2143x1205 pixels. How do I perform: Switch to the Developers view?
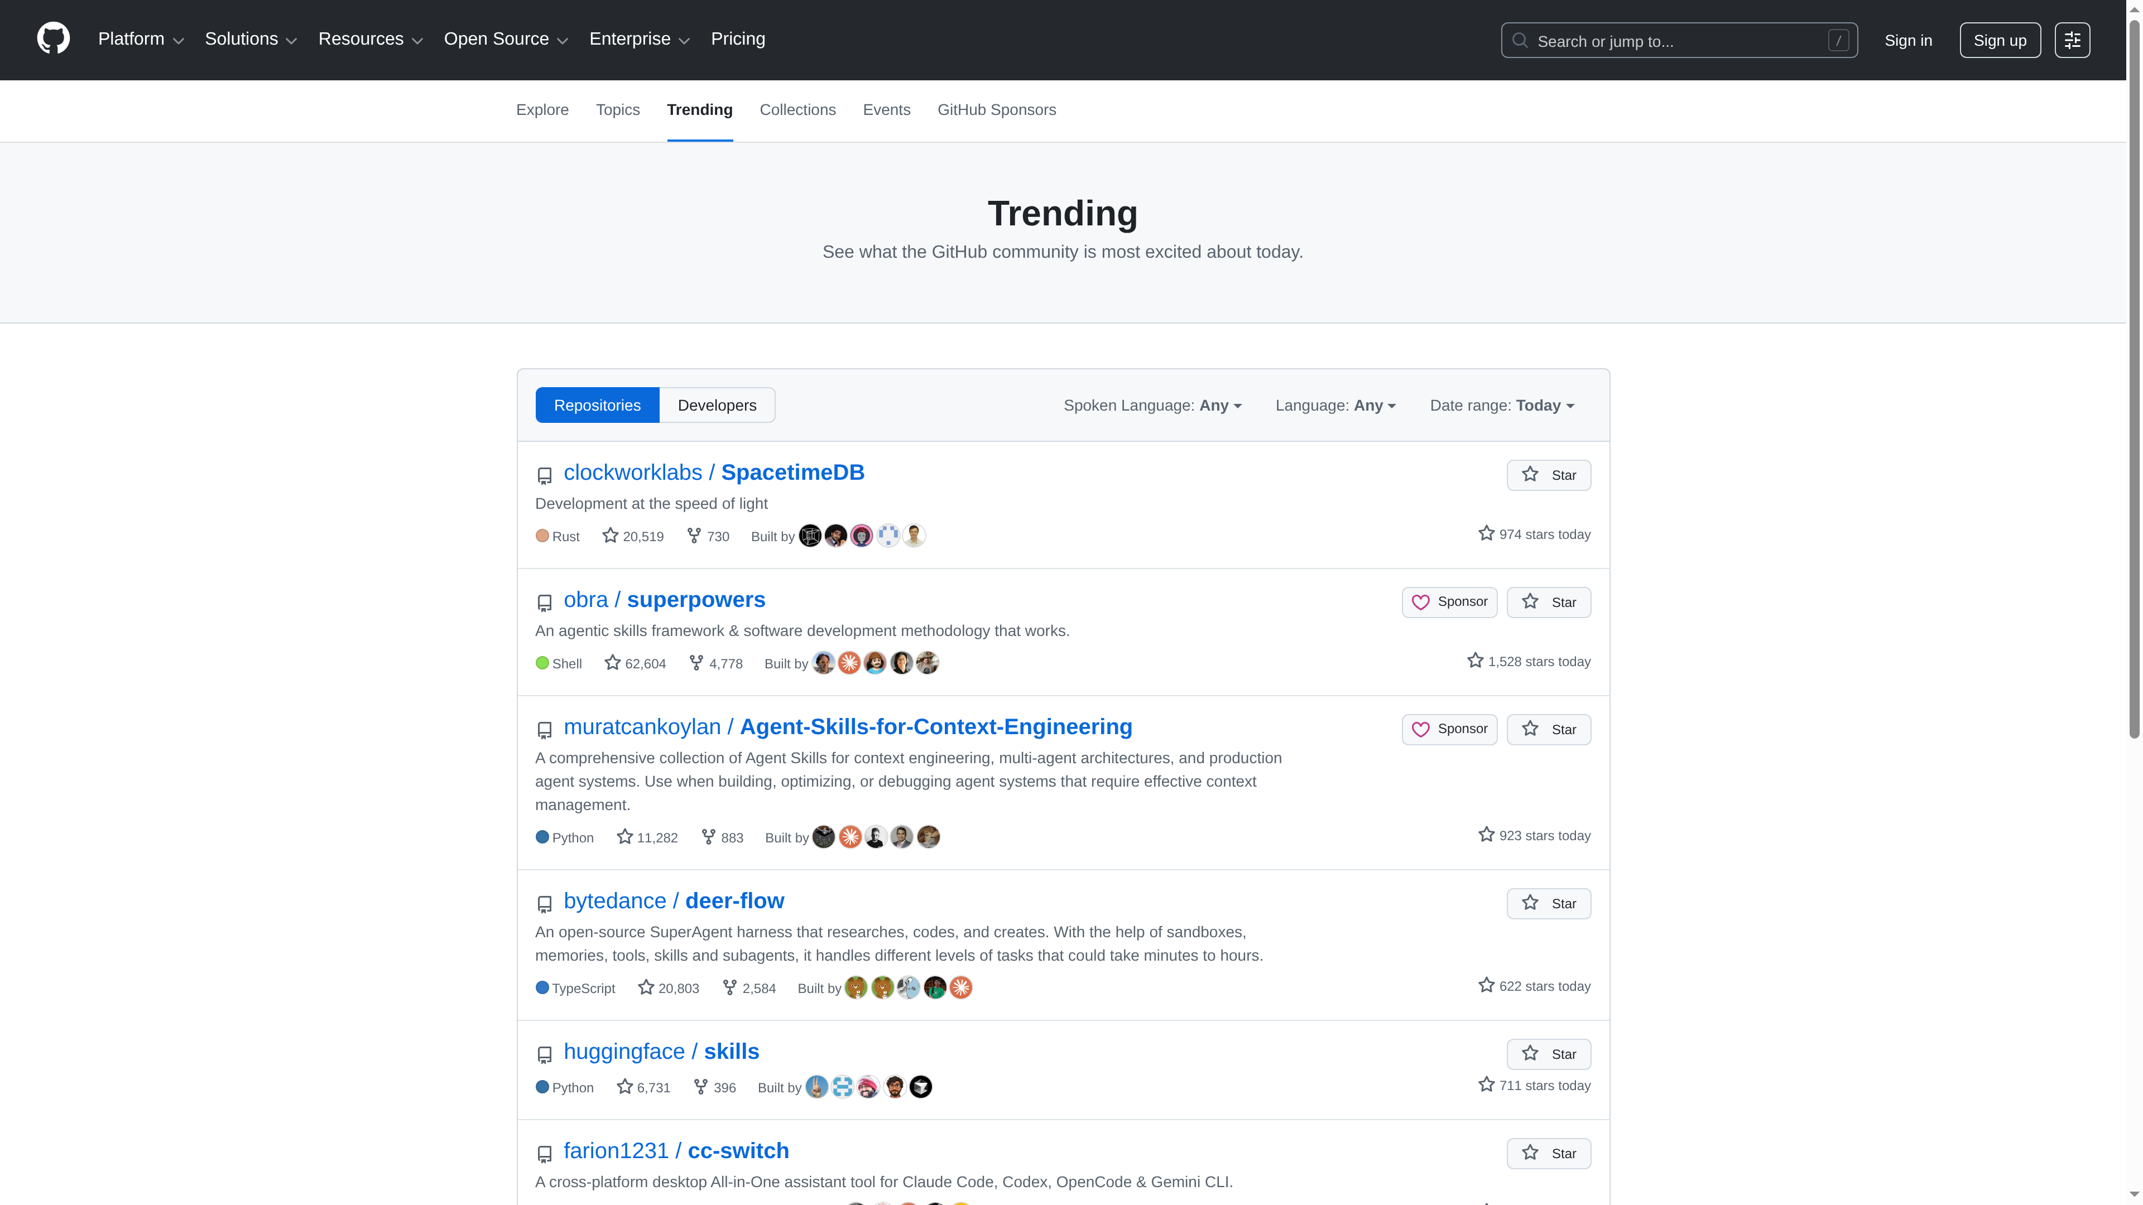coord(716,405)
